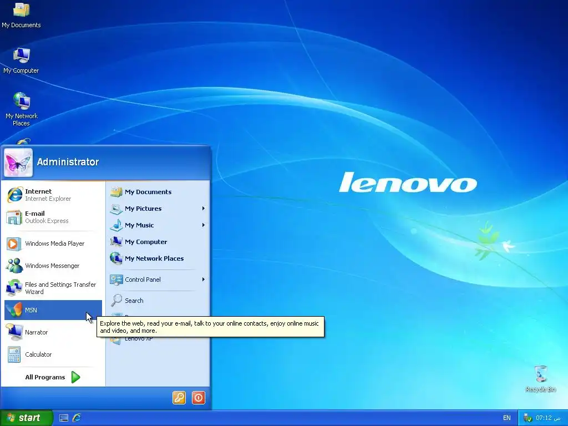Open My Documents in Start menu
This screenshot has width=568, height=426.
click(x=158, y=192)
